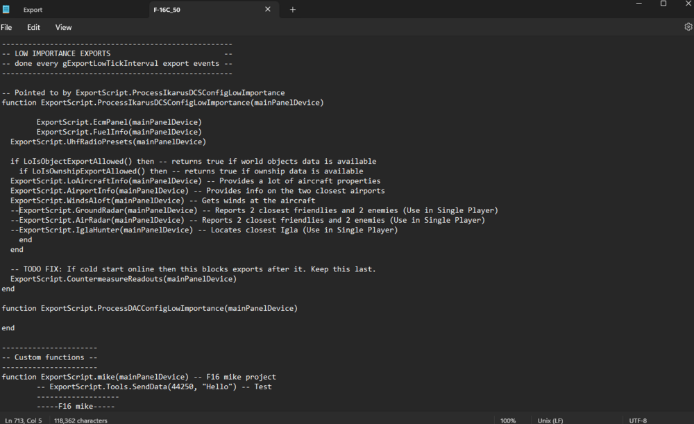Minimize the Notepad window

tap(638, 4)
